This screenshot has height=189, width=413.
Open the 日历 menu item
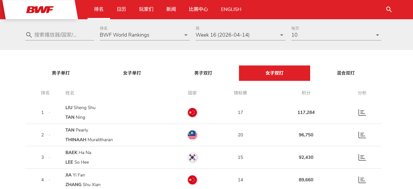click(x=121, y=9)
